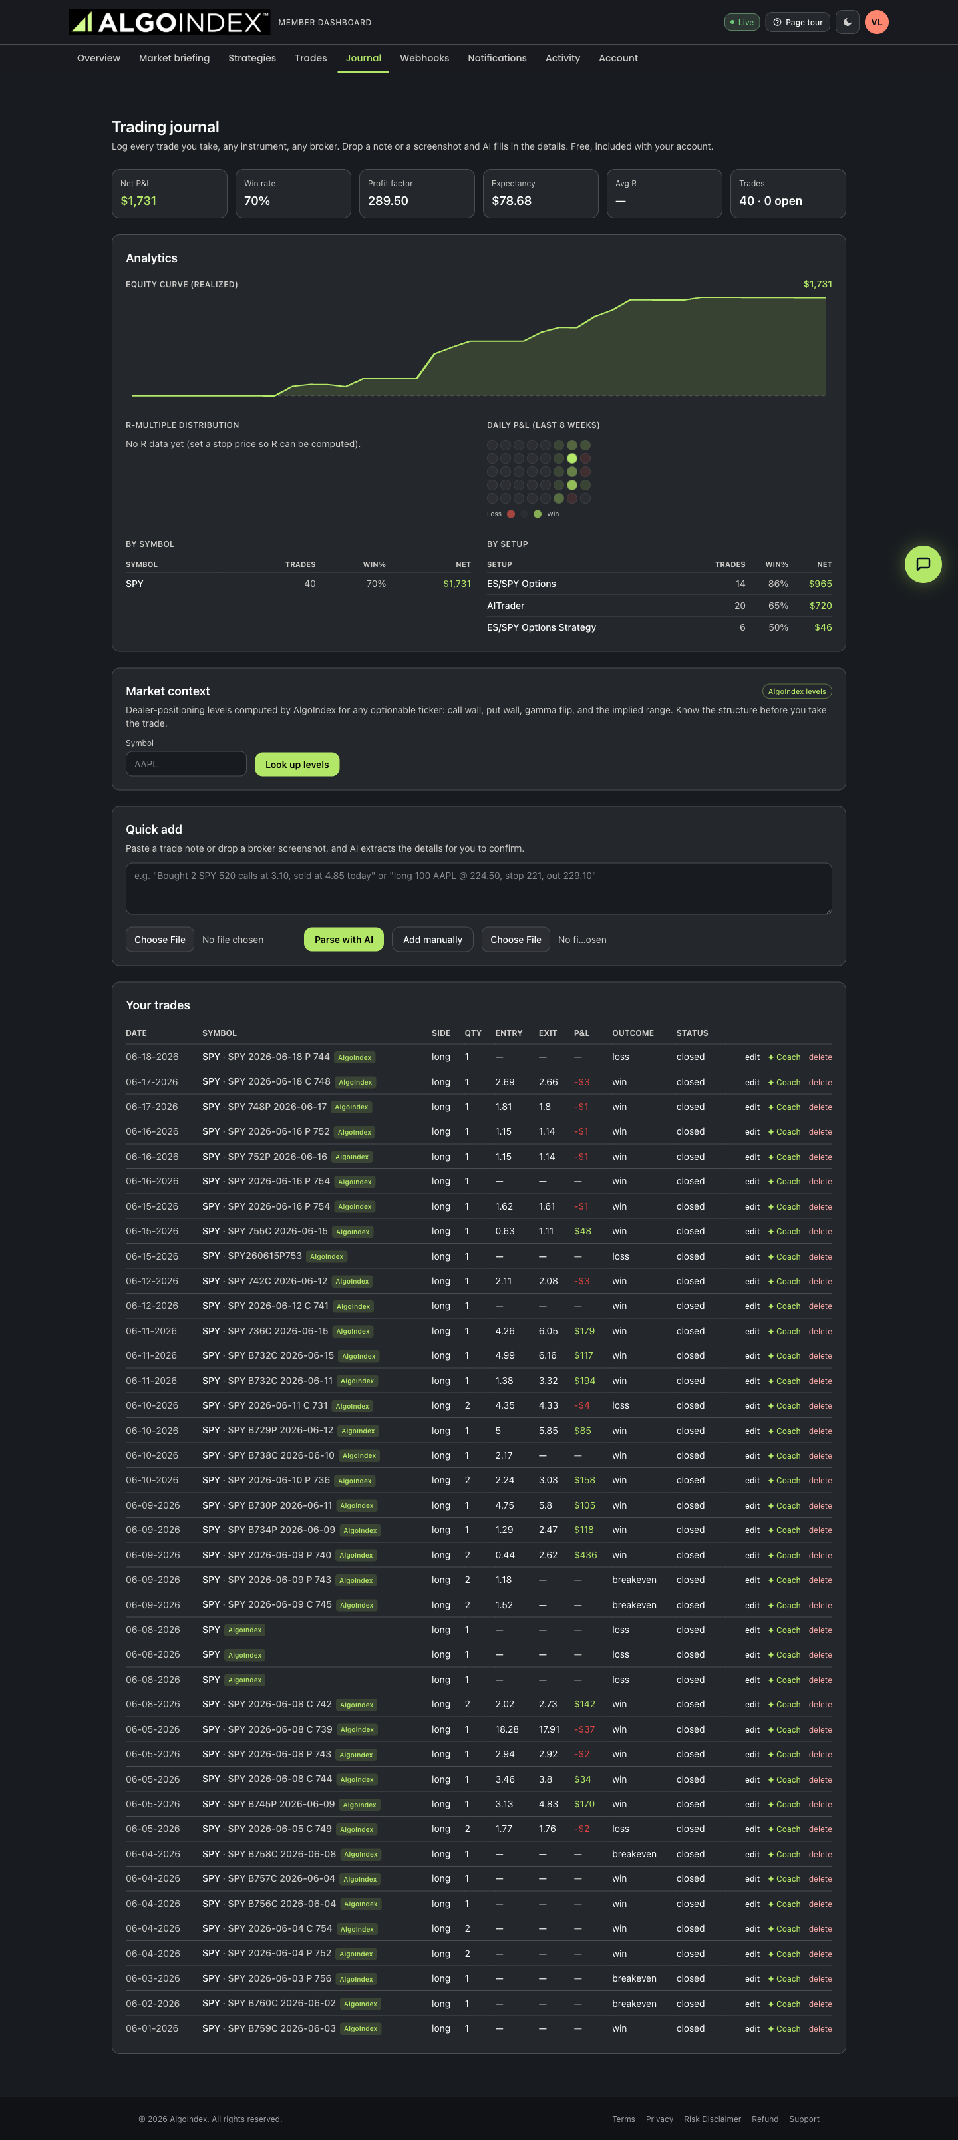Click Parse with AI button

click(x=344, y=940)
